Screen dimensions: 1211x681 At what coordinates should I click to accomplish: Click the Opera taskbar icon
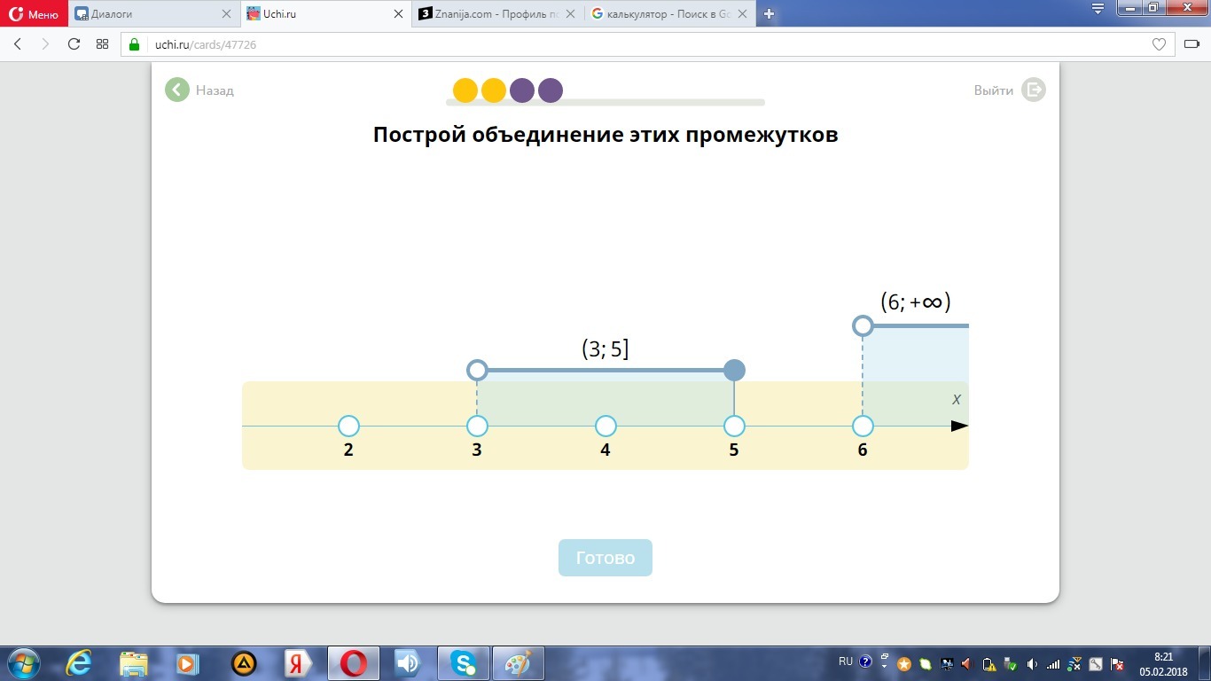[x=354, y=663]
